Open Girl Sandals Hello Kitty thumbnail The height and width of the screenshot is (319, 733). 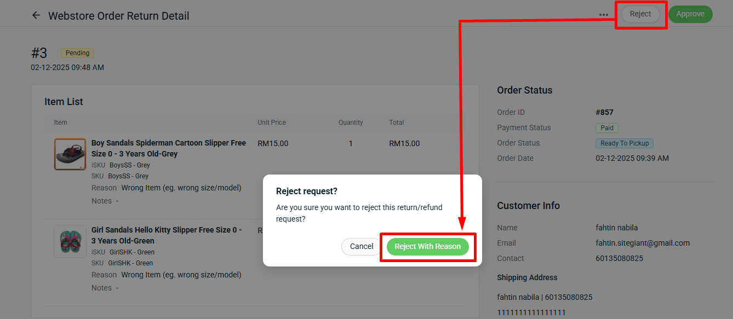70,241
